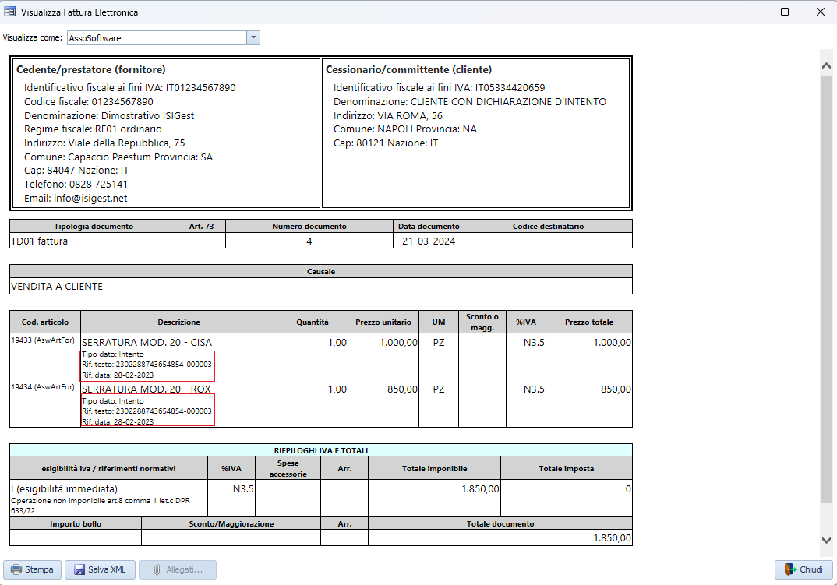Click the printer icon on the Stampa button
Viewport: 837px width, 585px height.
(x=16, y=569)
